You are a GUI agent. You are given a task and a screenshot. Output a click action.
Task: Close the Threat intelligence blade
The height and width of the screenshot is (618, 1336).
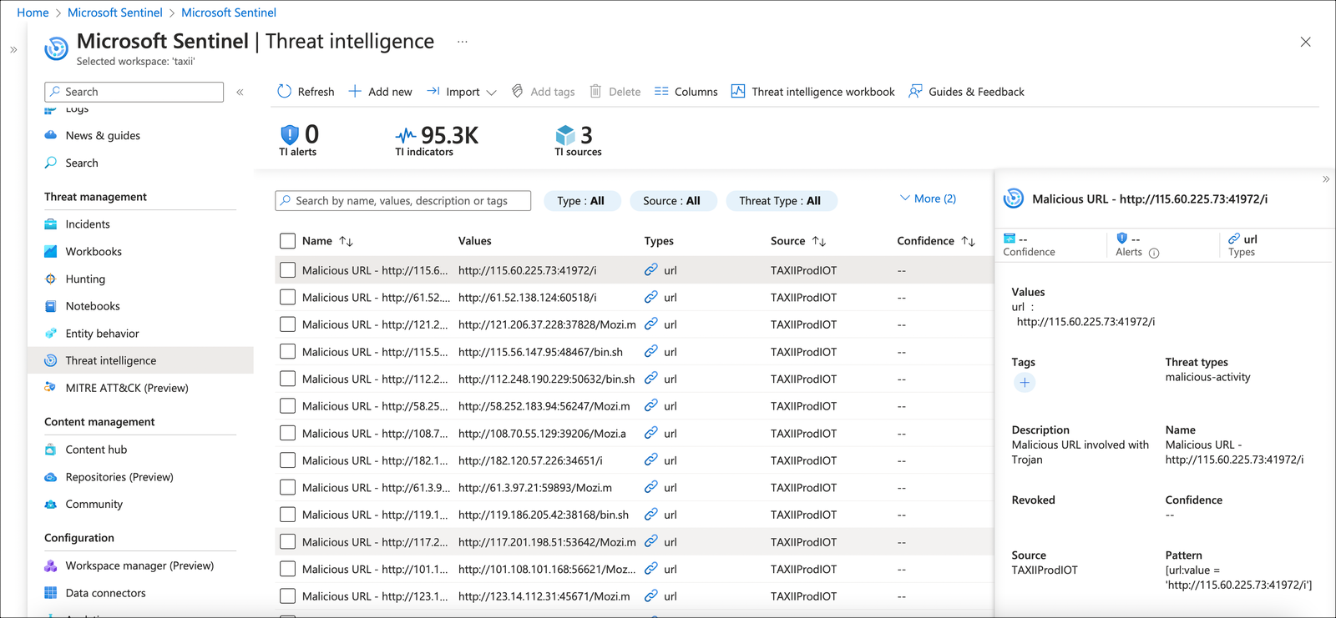coord(1306,42)
